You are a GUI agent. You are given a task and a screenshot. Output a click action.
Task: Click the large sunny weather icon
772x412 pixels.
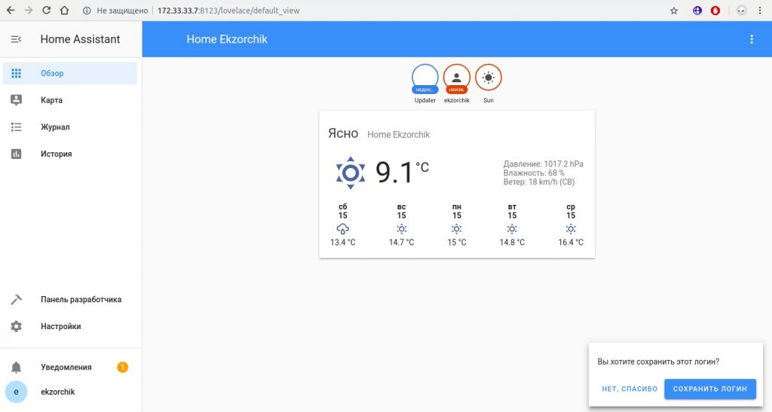tap(350, 172)
